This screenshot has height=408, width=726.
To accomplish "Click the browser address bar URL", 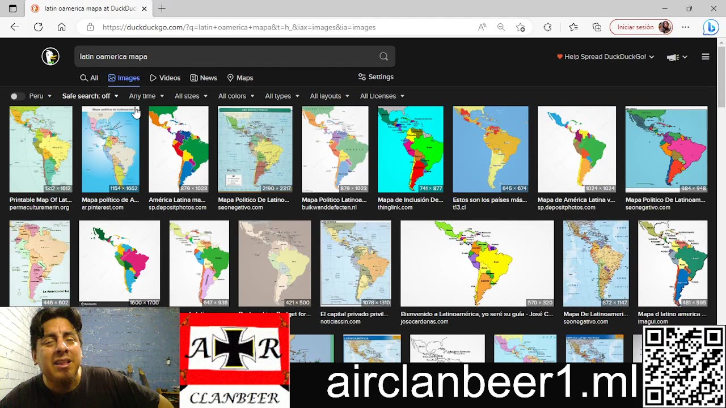I will tap(239, 27).
